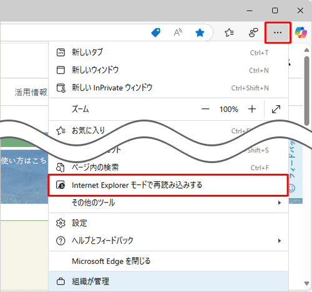Click the 100% zoom value
The height and width of the screenshot is (292, 312).
coord(229,109)
